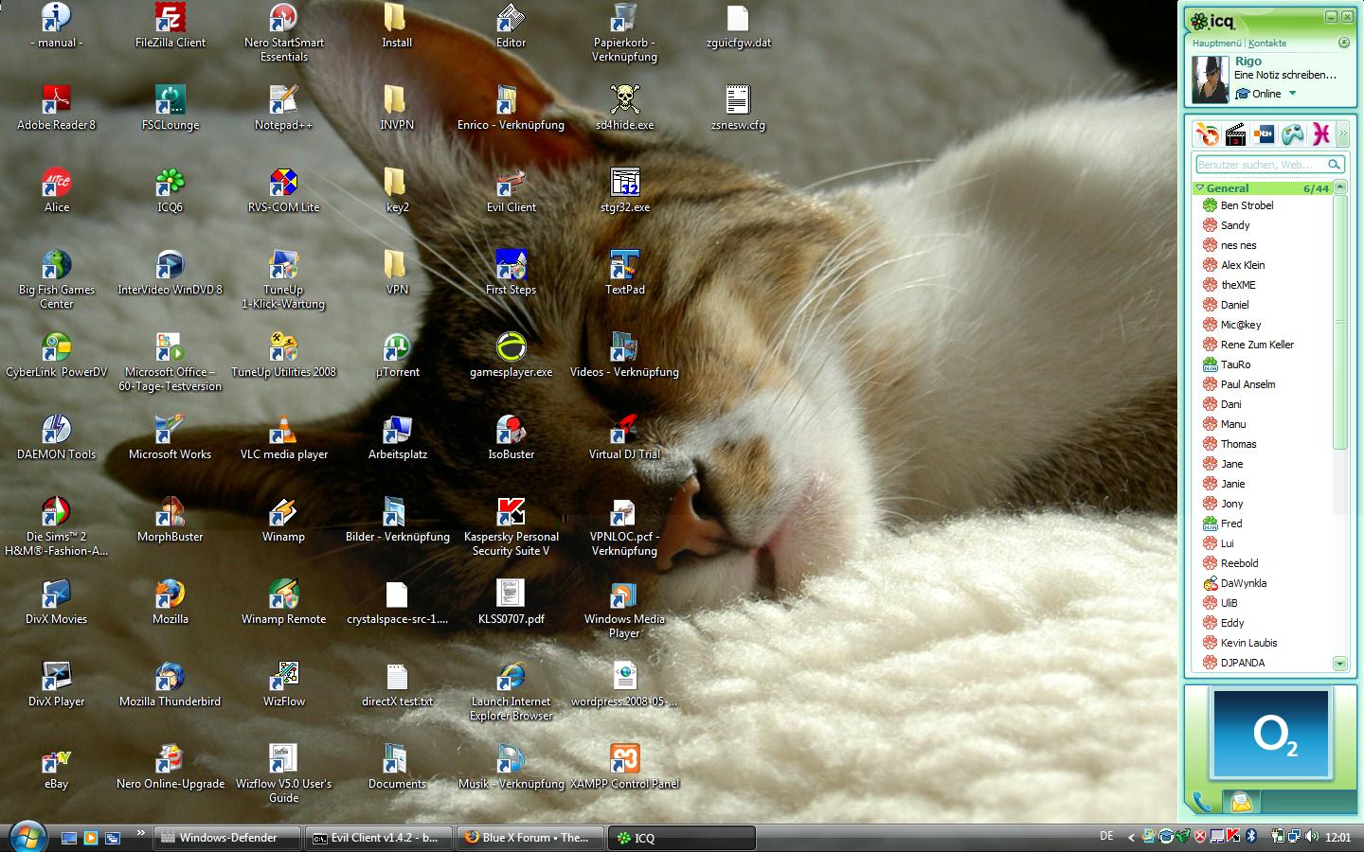Image resolution: width=1364 pixels, height=852 pixels.
Task: Open the Kontakte menu in ICQ
Action: (1267, 43)
